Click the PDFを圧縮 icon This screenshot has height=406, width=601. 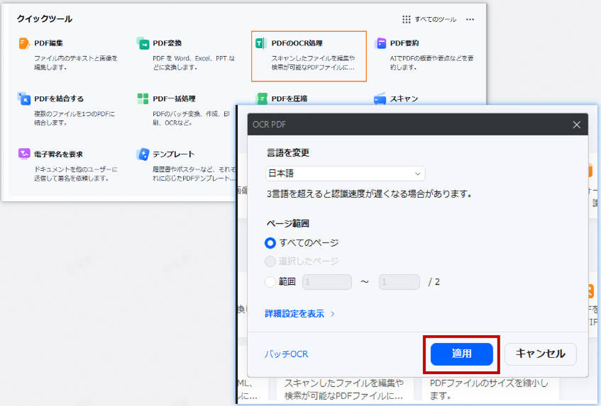click(261, 98)
